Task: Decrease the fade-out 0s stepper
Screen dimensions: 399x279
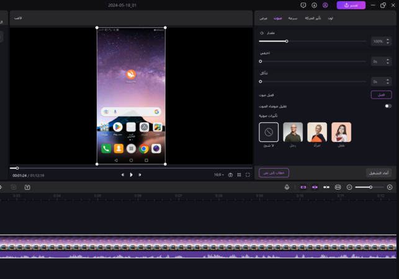Action: [x=388, y=83]
